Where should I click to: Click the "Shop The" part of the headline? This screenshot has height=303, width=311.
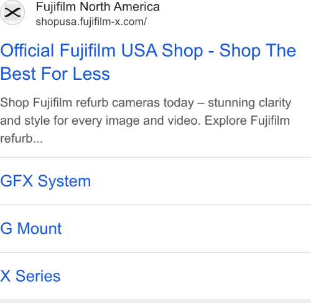click(x=258, y=50)
